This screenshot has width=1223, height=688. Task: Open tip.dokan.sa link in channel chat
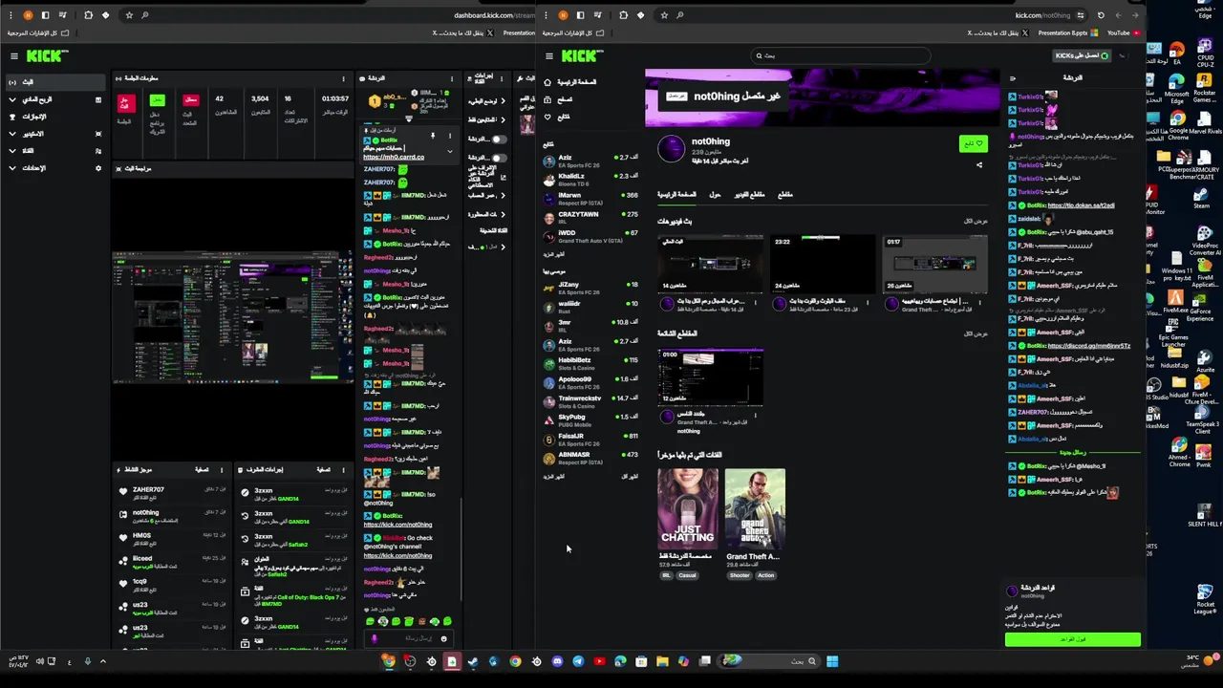[1081, 205]
